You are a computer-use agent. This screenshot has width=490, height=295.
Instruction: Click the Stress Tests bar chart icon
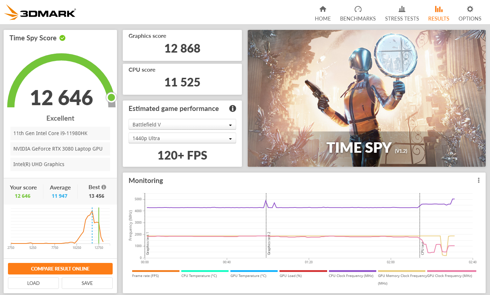point(402,9)
